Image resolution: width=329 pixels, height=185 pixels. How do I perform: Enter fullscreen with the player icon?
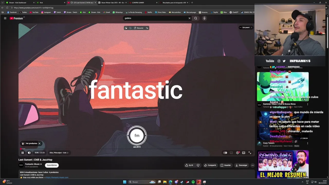coord(250,153)
